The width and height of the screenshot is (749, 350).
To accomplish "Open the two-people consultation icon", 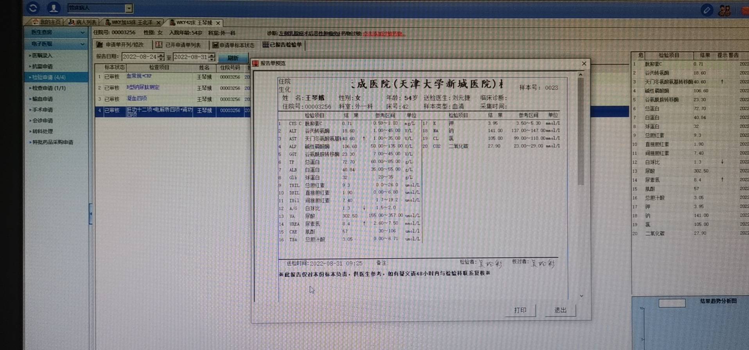I will coord(724,11).
